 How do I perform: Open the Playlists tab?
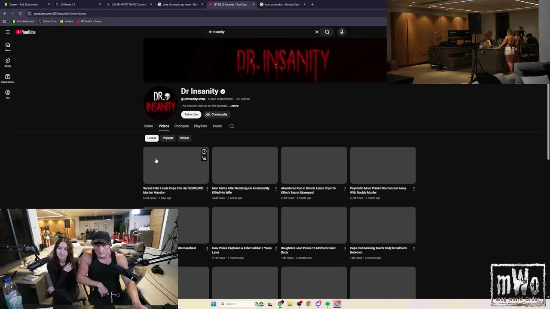click(x=200, y=126)
